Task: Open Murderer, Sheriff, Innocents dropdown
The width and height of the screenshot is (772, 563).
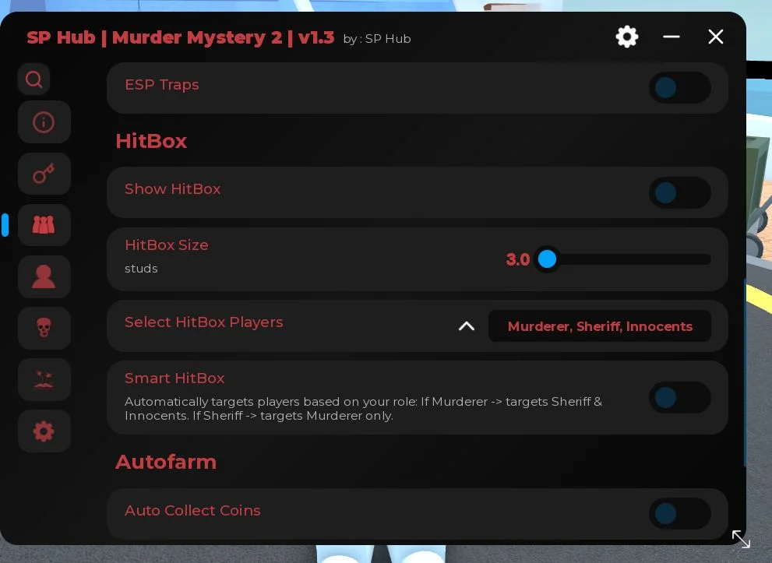Action: click(600, 325)
